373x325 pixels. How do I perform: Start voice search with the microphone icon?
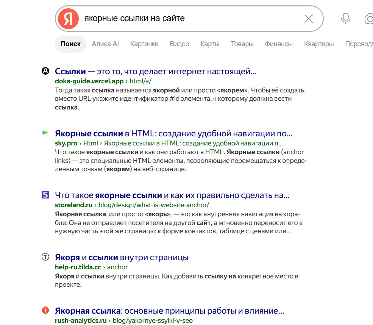345,19
